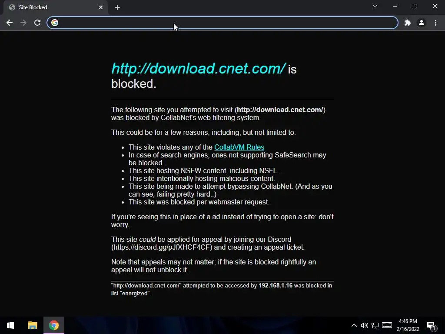Go back to the previous page
The width and height of the screenshot is (445, 334).
tap(10, 23)
